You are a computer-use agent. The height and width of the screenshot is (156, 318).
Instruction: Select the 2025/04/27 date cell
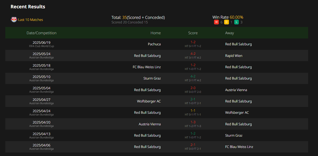41,99
